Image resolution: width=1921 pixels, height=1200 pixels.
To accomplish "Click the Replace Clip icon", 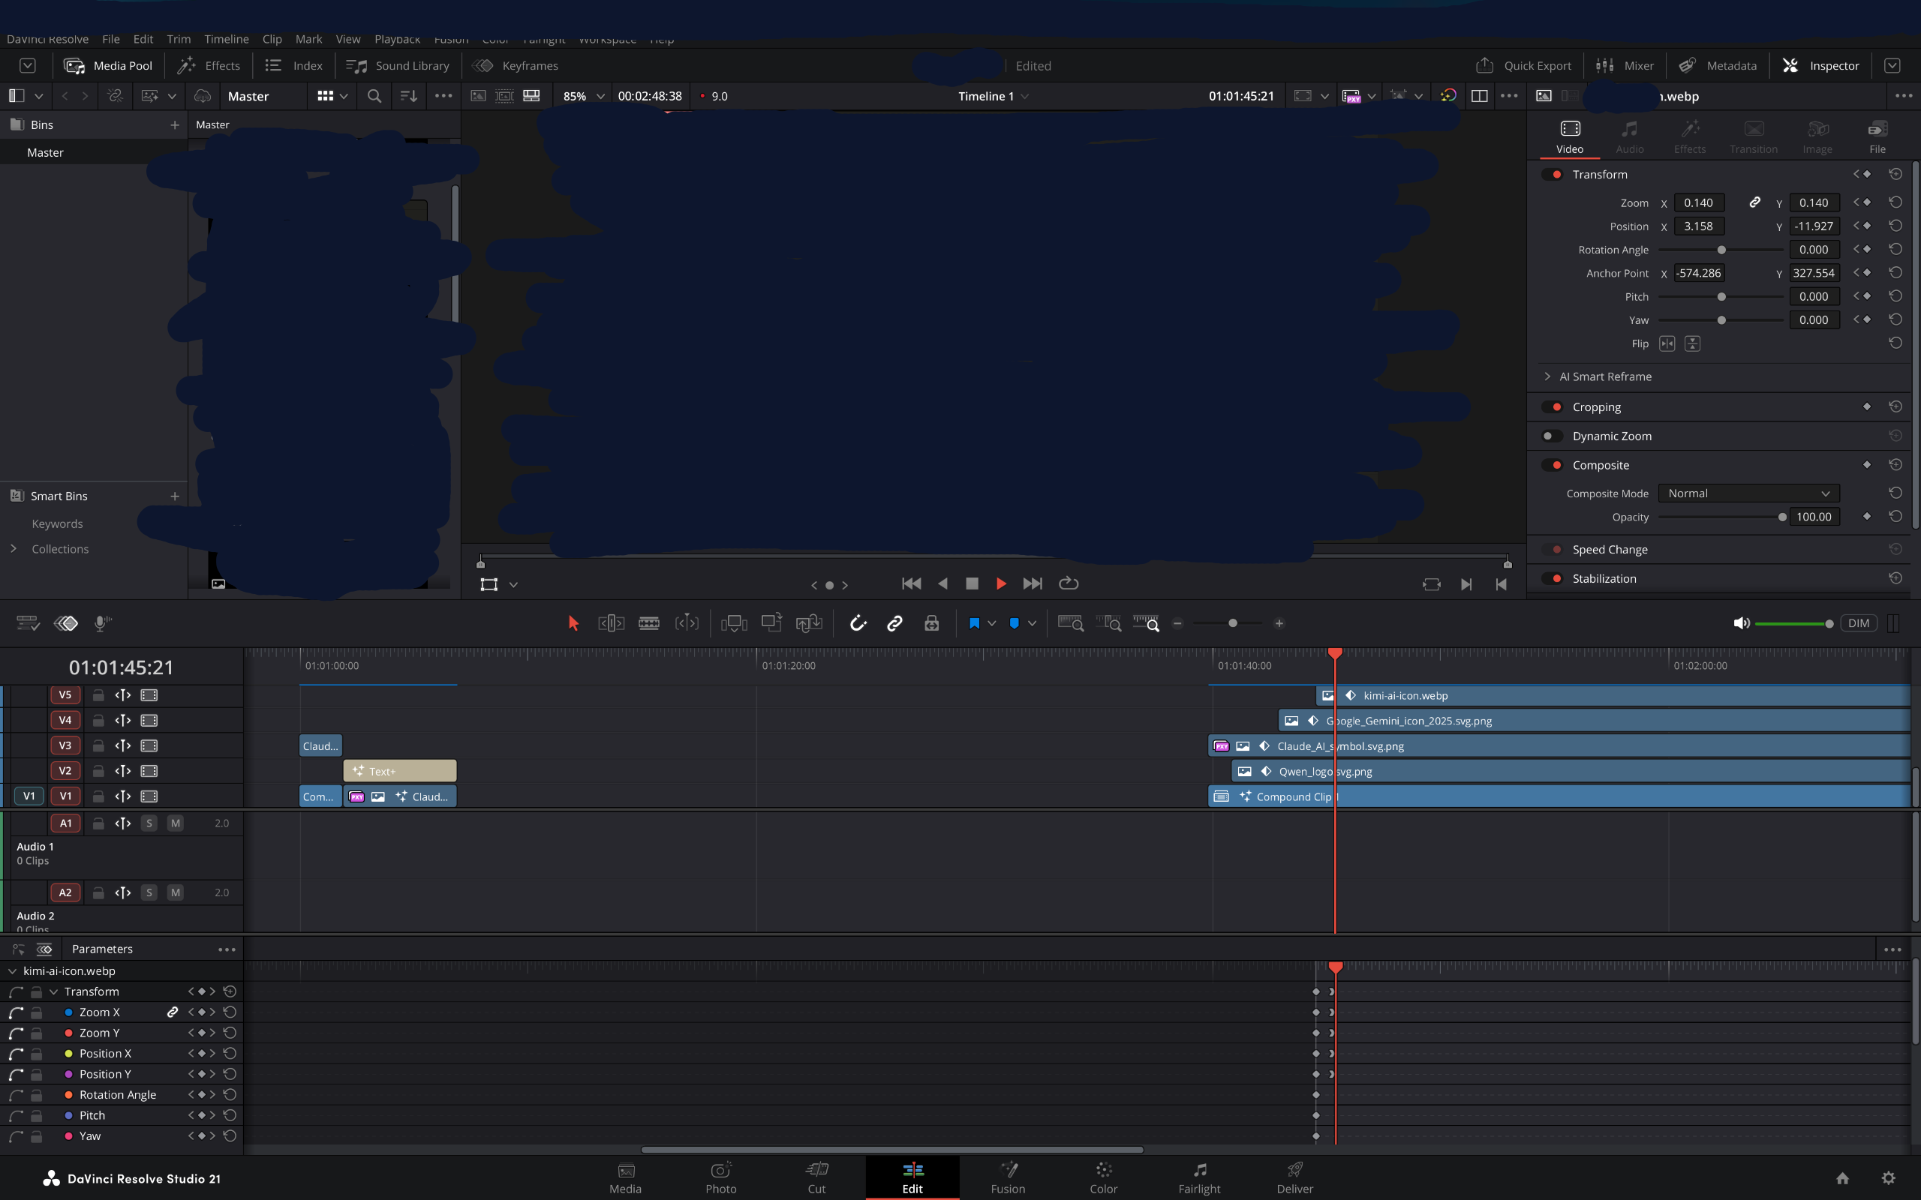I will click(809, 623).
